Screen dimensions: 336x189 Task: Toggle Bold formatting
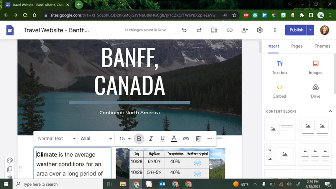click(139, 139)
